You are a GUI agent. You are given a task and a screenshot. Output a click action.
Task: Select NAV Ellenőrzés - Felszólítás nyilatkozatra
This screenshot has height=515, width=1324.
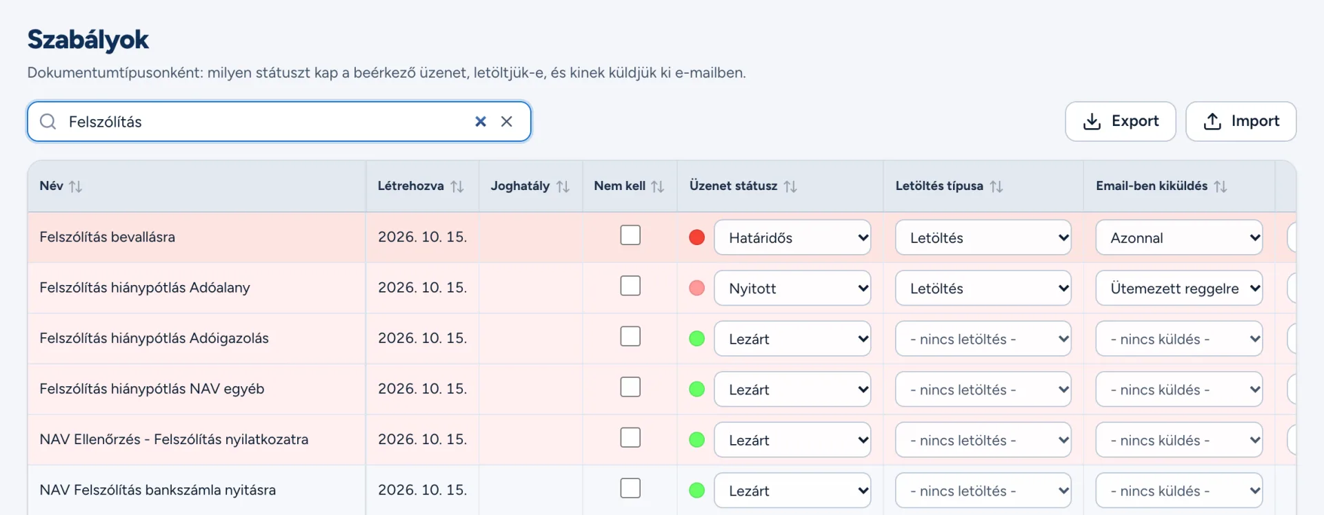pos(174,439)
